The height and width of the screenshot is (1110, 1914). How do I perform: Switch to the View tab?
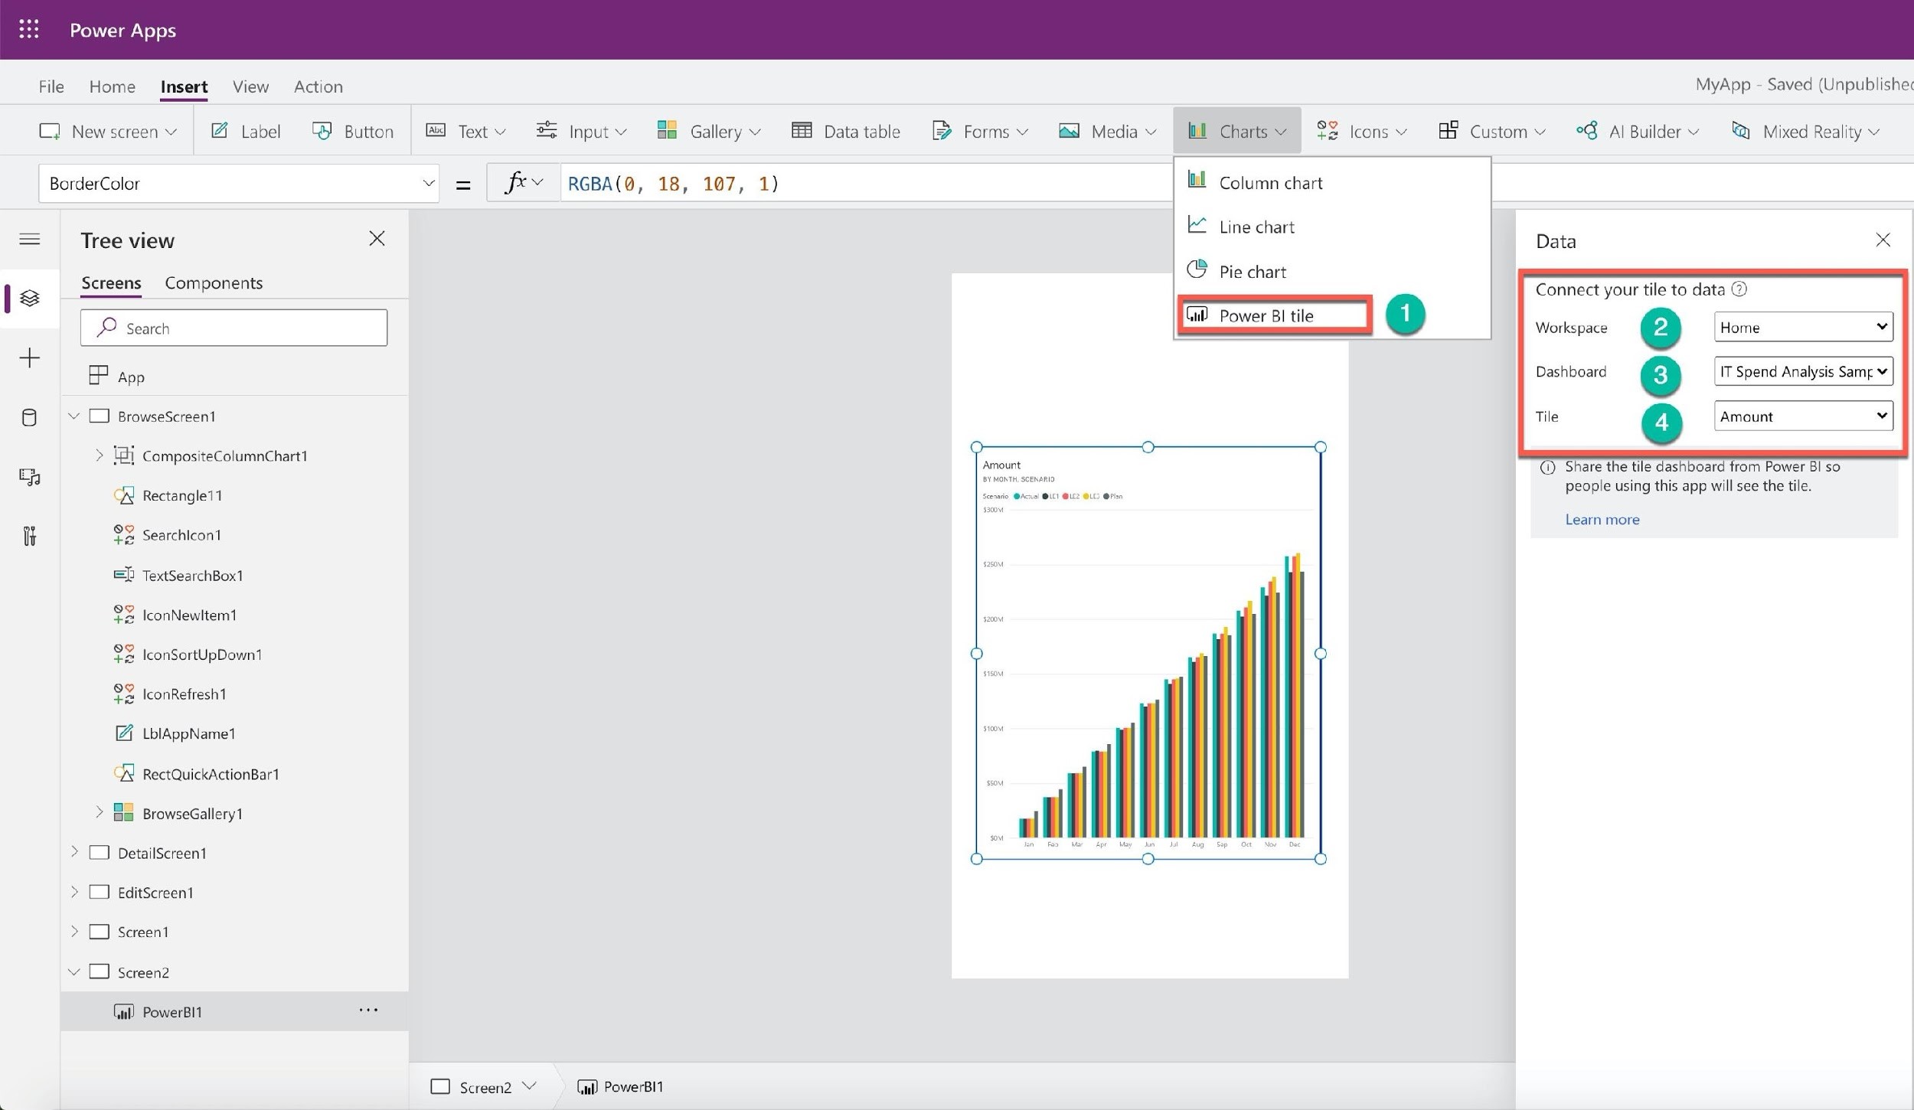(250, 87)
